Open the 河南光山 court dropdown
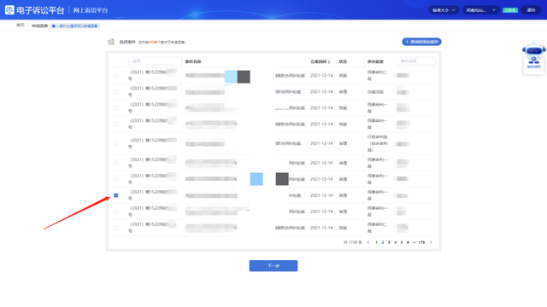The height and width of the screenshot is (307, 547). coord(480,10)
